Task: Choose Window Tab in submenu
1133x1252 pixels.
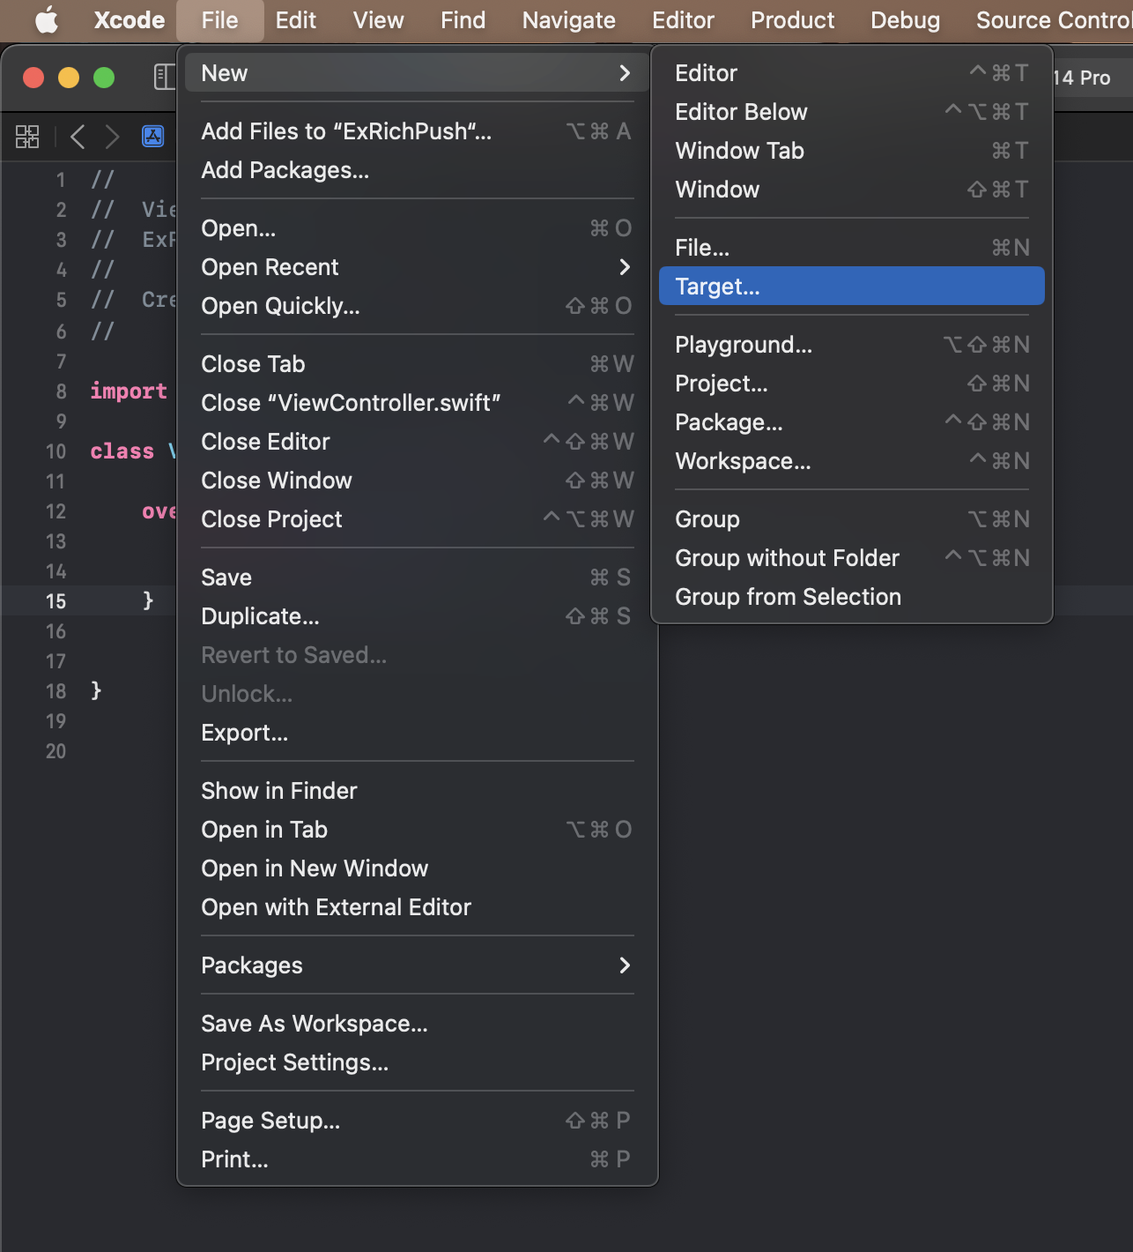Action: click(851, 151)
